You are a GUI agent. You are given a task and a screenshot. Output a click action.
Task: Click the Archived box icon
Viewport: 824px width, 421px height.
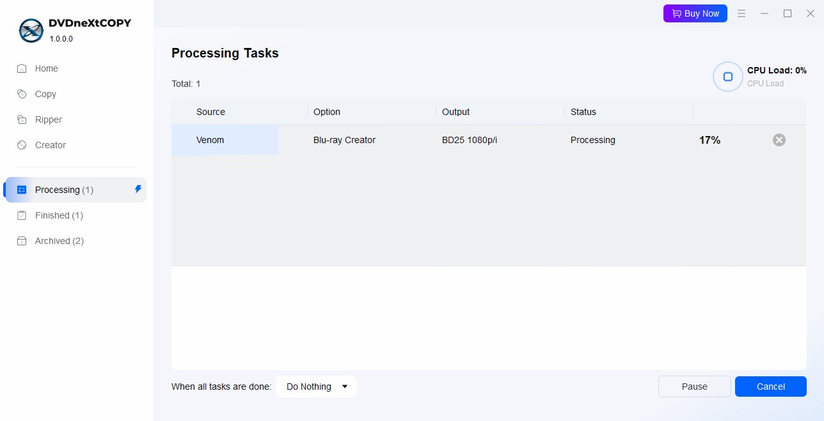[22, 241]
